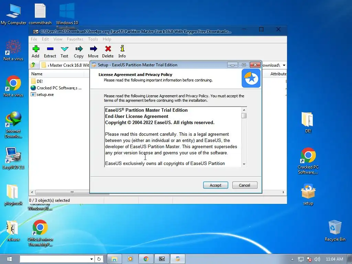This screenshot has height=264, width=352.
Task: Click the taskbar address refresh button
Action: pyautogui.click(x=99, y=259)
